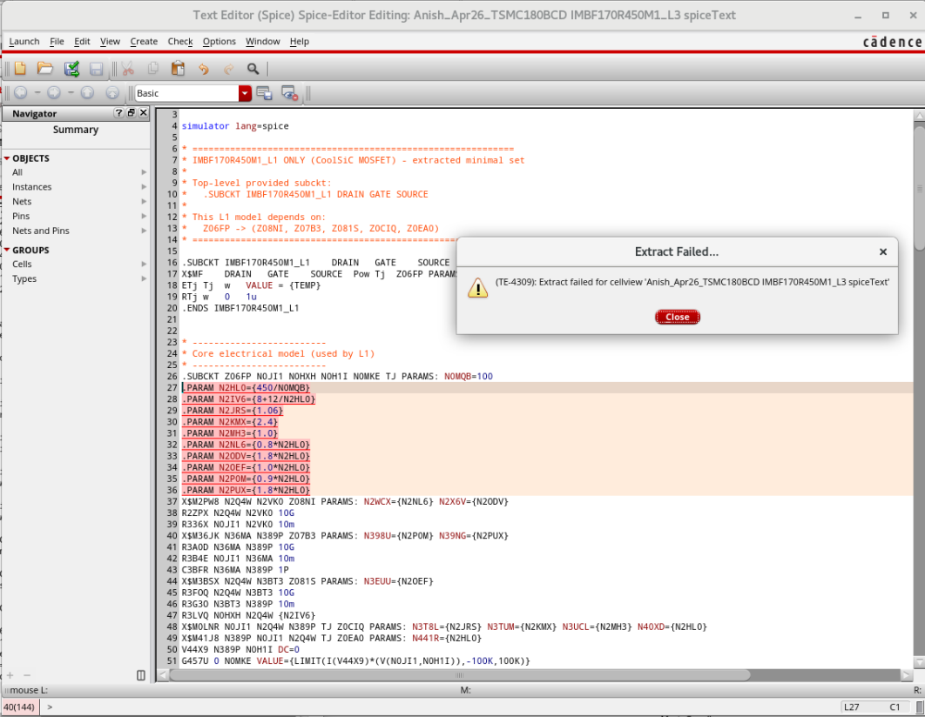This screenshot has width=925, height=717.
Task: Expand the Instances arrow in Navigator
Action: [x=145, y=187]
